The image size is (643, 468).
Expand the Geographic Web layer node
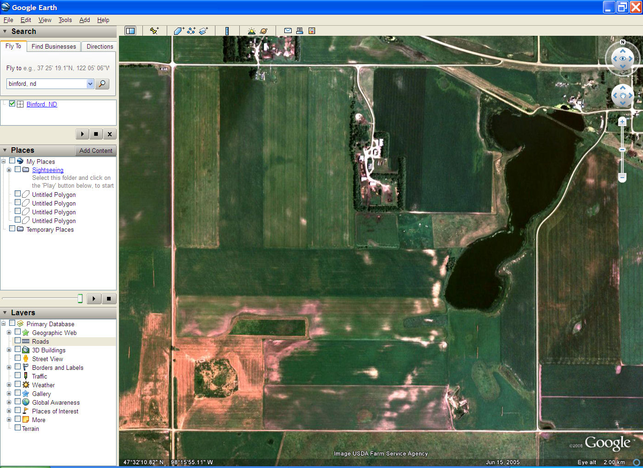click(9, 332)
